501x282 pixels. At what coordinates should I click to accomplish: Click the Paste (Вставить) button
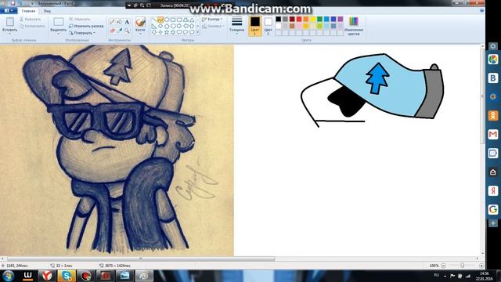point(9,25)
